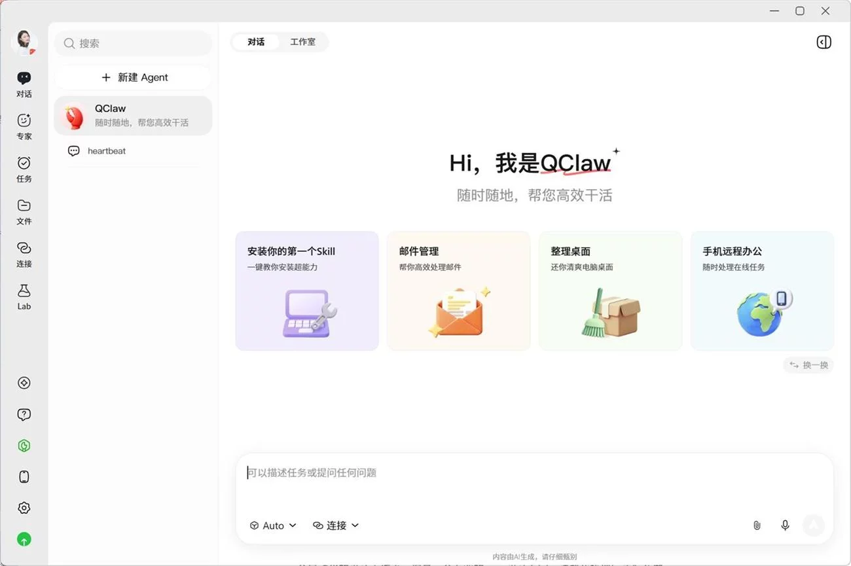Open the 专家 section in sidebar
The height and width of the screenshot is (566, 851).
pyautogui.click(x=24, y=127)
